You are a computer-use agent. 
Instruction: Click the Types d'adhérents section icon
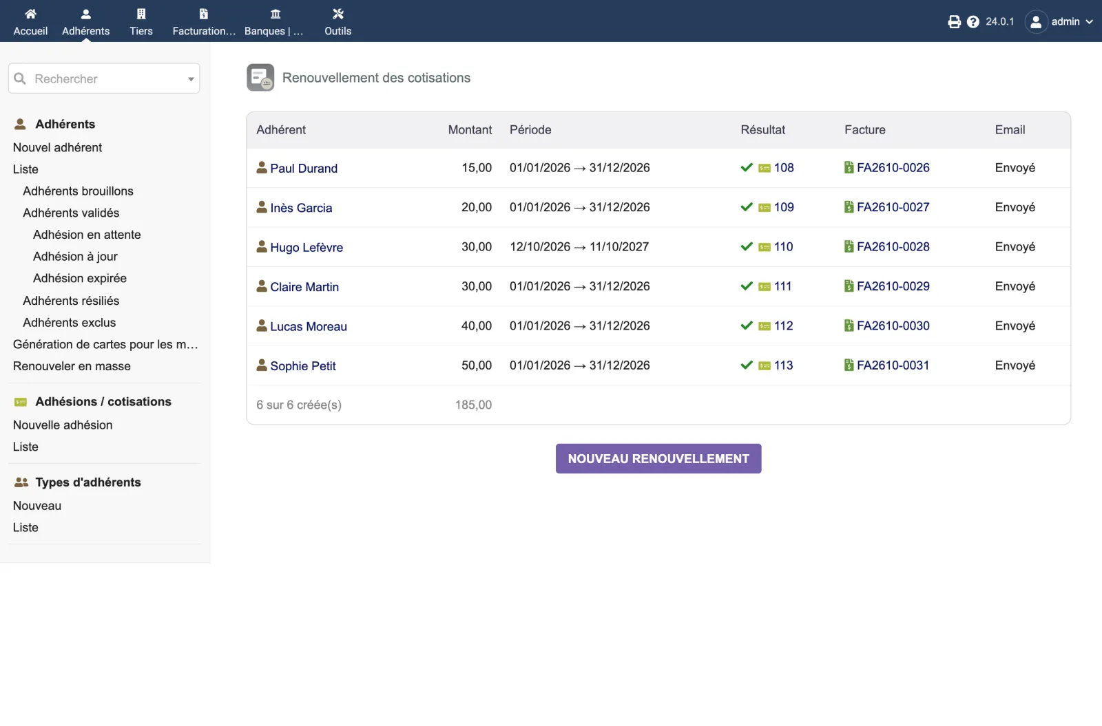coord(21,482)
